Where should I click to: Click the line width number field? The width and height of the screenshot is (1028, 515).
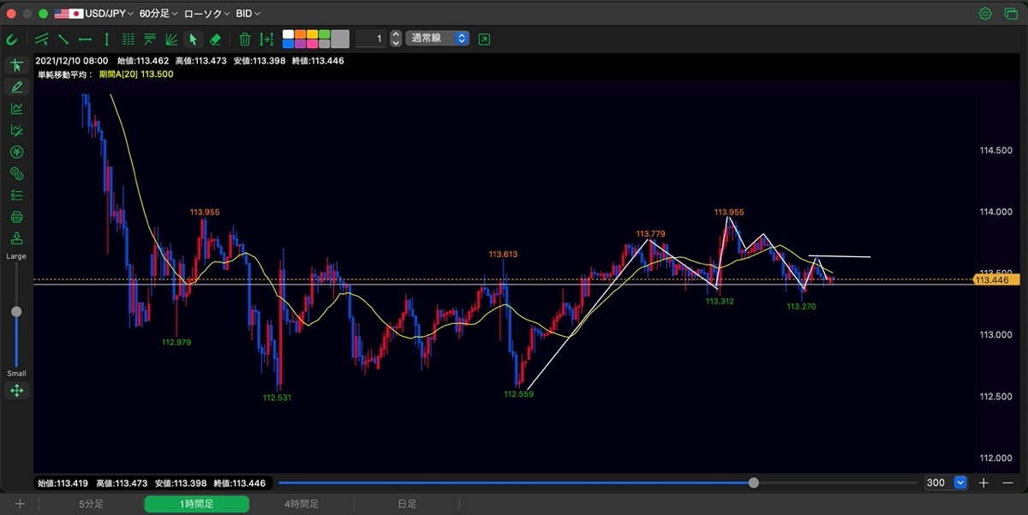pyautogui.click(x=370, y=39)
